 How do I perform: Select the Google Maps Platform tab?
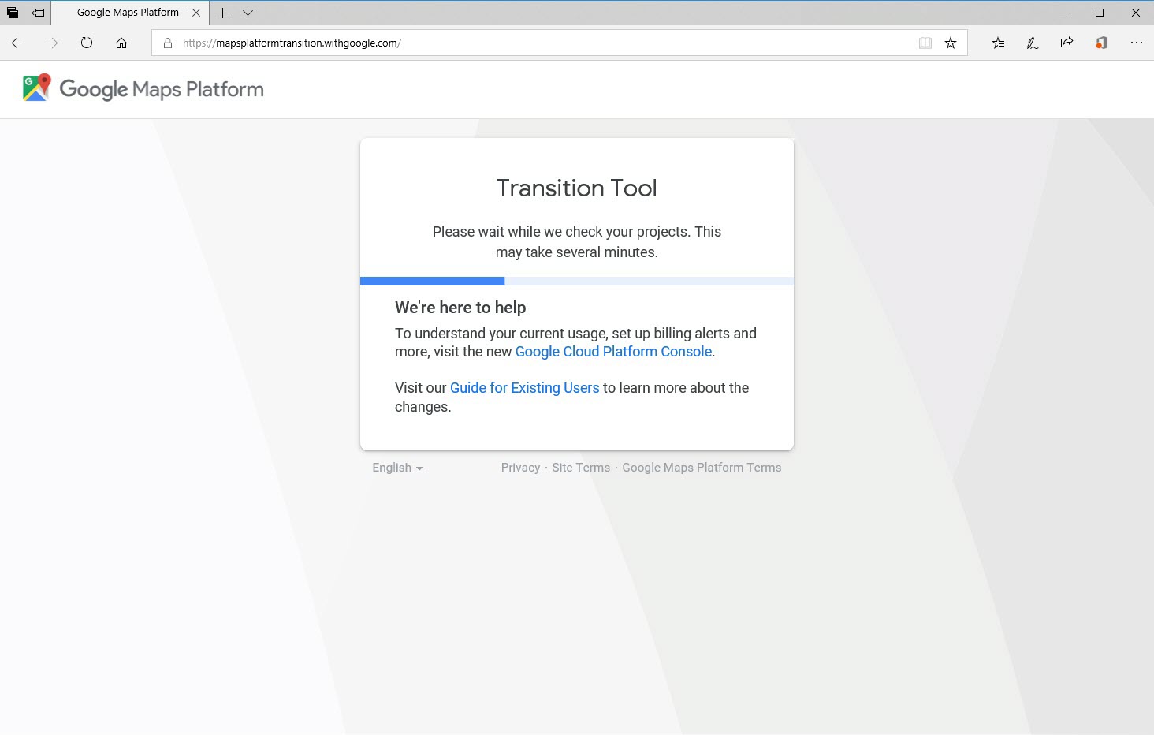(x=130, y=13)
